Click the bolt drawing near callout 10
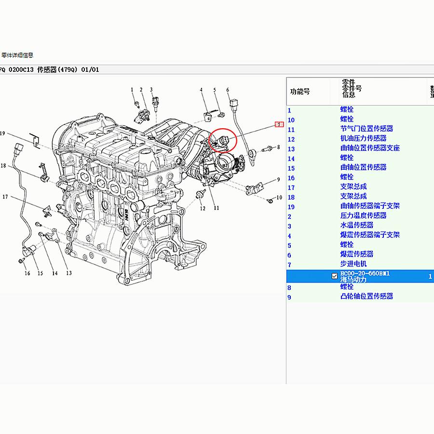This screenshot has width=434, height=434. 271,201
